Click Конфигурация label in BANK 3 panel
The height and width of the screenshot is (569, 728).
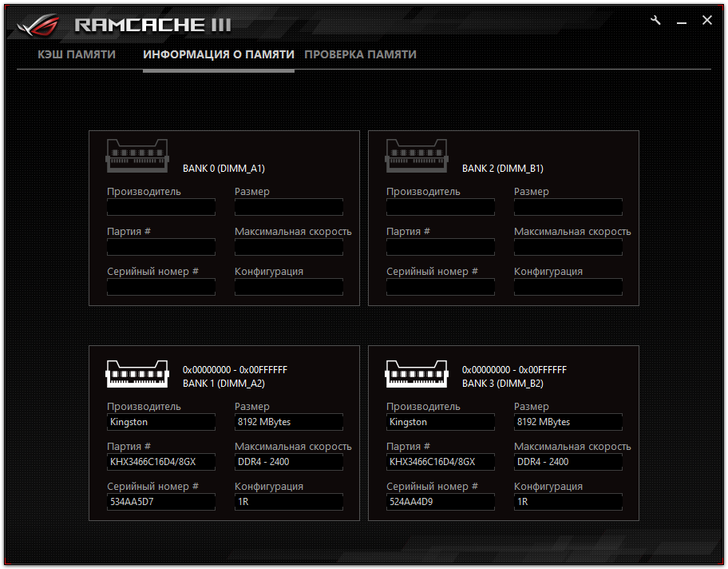tap(548, 486)
